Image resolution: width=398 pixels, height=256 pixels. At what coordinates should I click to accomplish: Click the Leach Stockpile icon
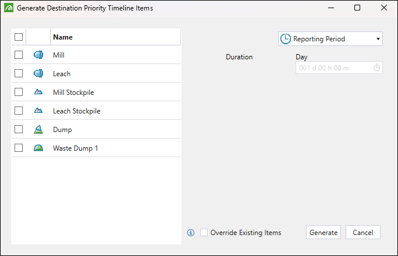38,111
